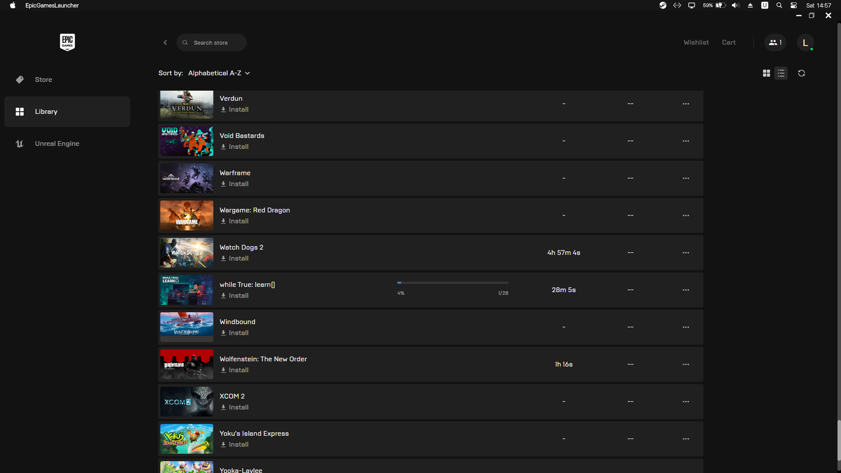This screenshot has width=841, height=473.
Task: Open the L profile avatar
Action: pyautogui.click(x=805, y=42)
